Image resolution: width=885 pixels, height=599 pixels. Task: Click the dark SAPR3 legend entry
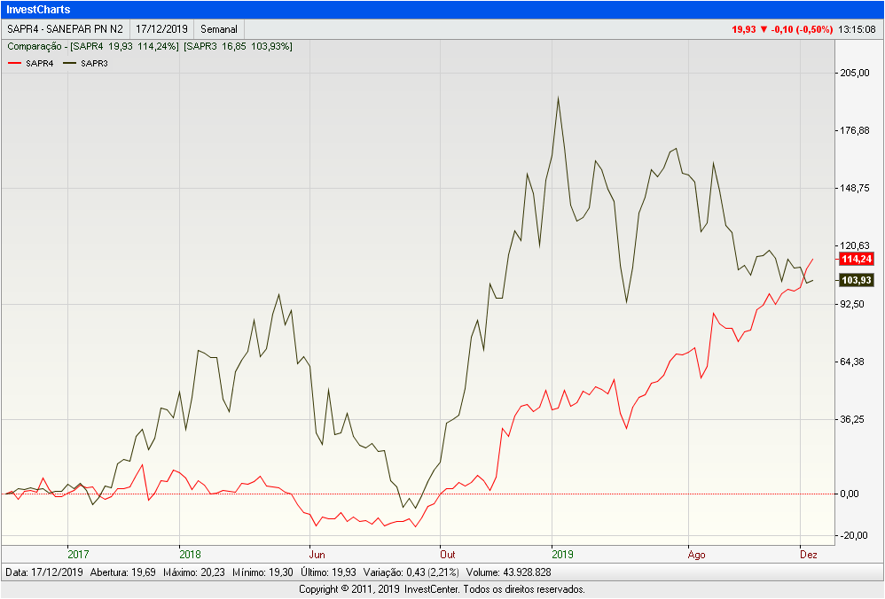click(x=86, y=63)
